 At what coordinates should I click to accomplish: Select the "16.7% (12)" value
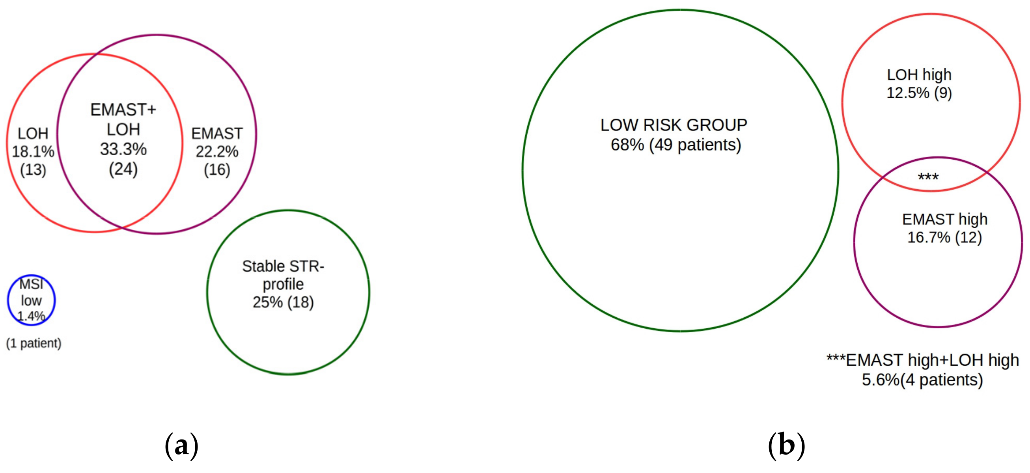click(x=944, y=238)
